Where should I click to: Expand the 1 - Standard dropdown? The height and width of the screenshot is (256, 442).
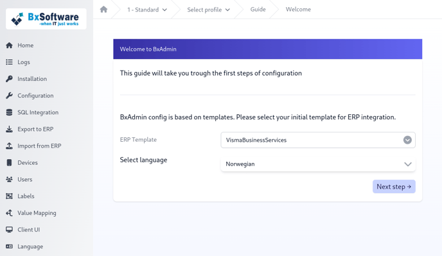[x=147, y=10]
